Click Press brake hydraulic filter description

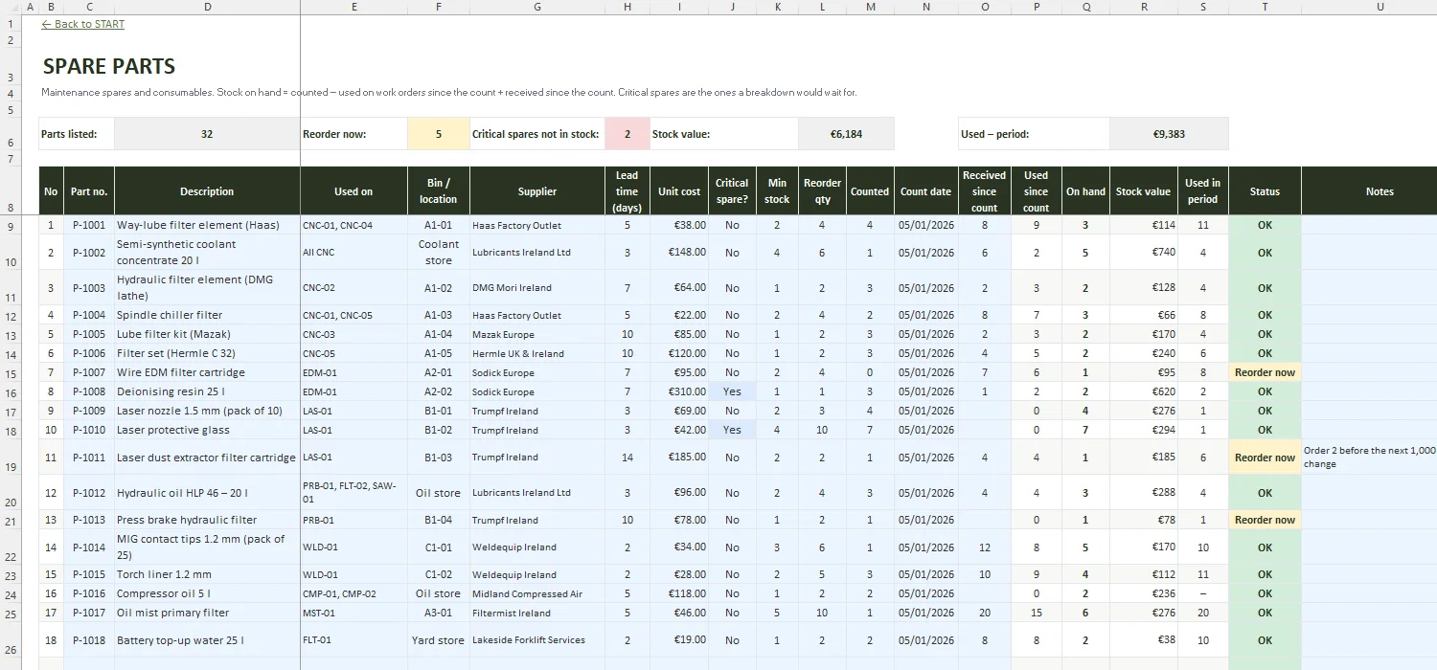click(x=207, y=520)
